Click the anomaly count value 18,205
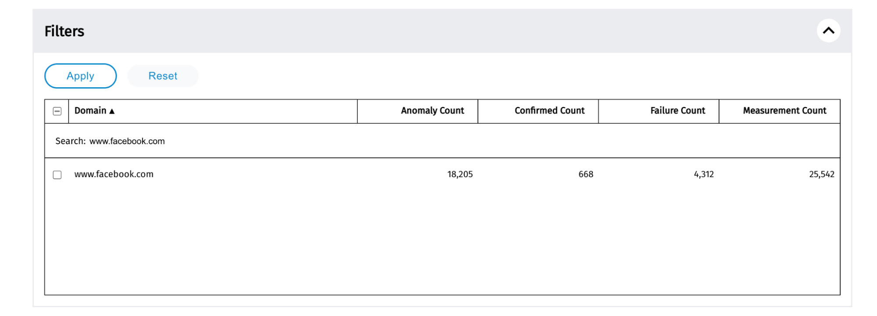877x316 pixels. click(x=460, y=174)
